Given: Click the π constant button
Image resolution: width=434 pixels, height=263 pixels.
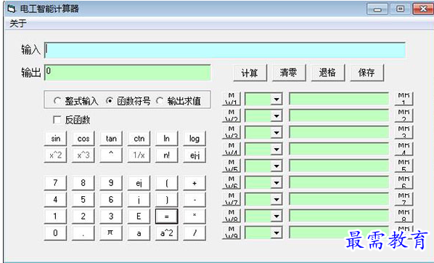Looking at the screenshot, I should click(x=111, y=233).
